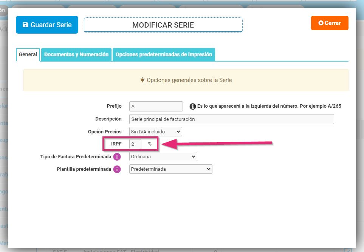Viewport: 364px width, 252px height.
Task: Click the lightbulb icon in the banner
Action: click(x=143, y=80)
